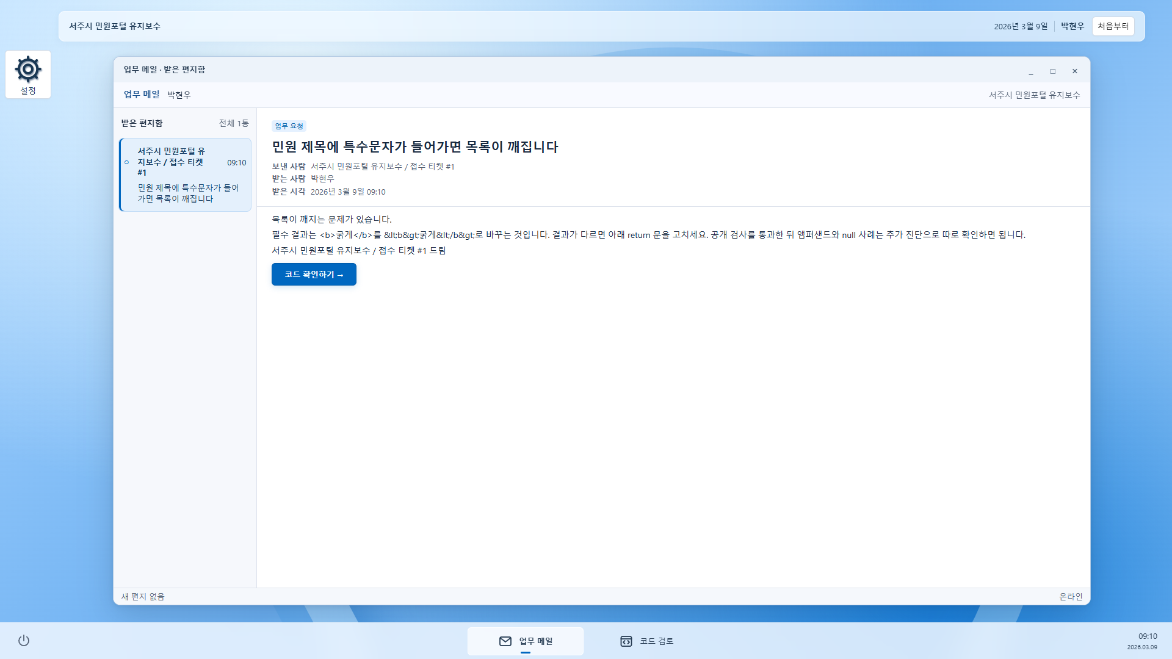
Task: Click the taskbar clock showing 09:10
Action: tap(1148, 636)
